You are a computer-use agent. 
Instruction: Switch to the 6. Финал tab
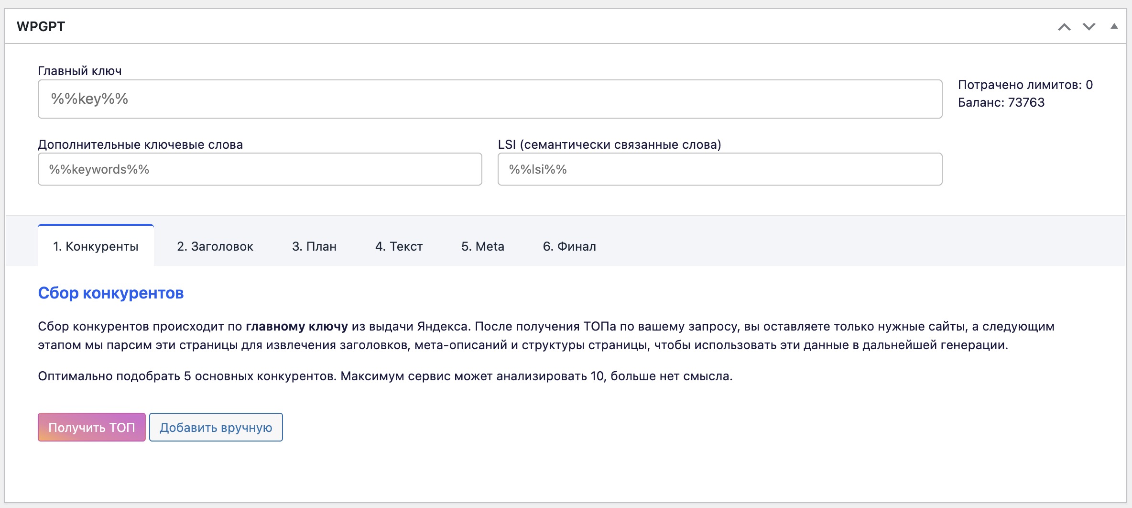tap(569, 246)
